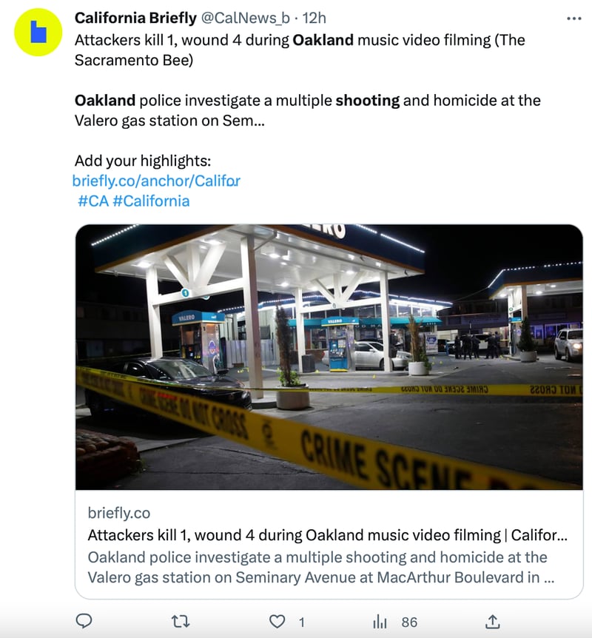
Task: Open the briefly.co/anchor/Califor link
Action: [x=156, y=181]
